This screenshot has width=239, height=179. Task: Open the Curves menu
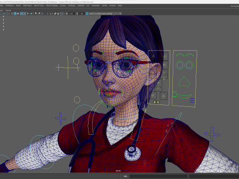tap(63, 5)
